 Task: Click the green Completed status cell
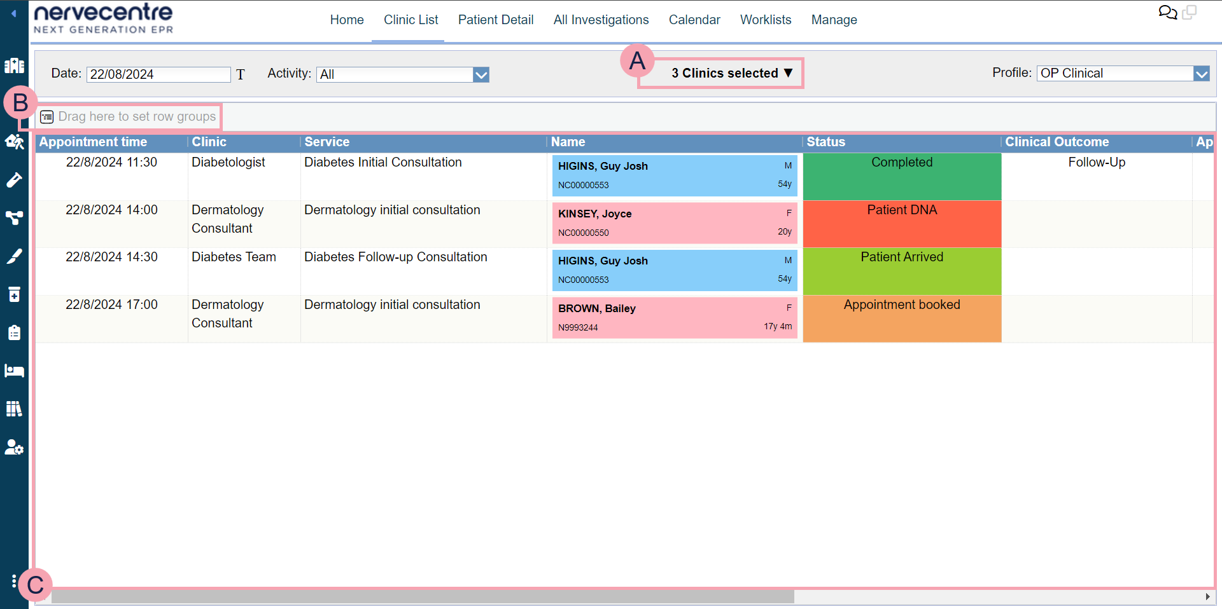tap(901, 176)
